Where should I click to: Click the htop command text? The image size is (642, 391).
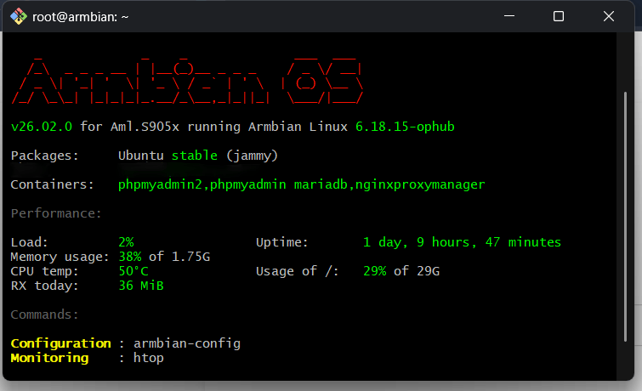coord(149,358)
